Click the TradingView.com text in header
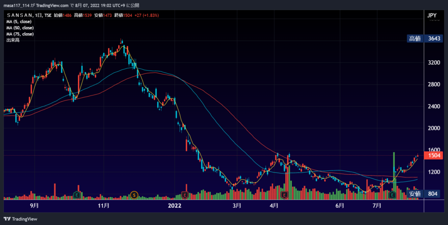Image resolution: width=448 pixels, height=225 pixels. coord(52,5)
